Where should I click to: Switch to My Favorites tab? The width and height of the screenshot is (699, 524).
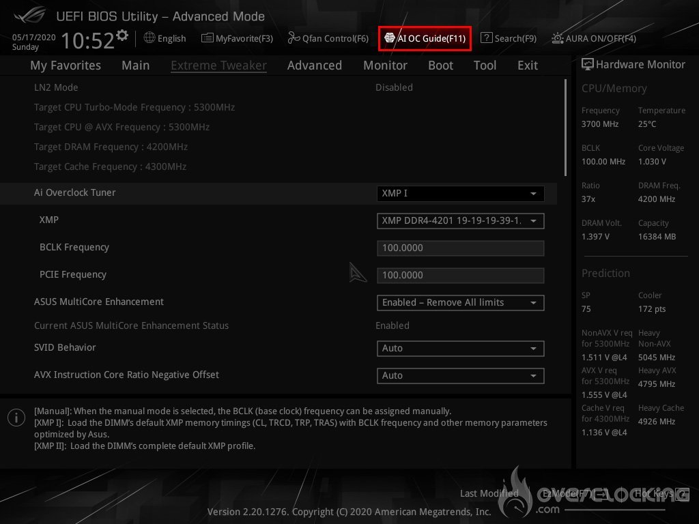[x=66, y=65]
